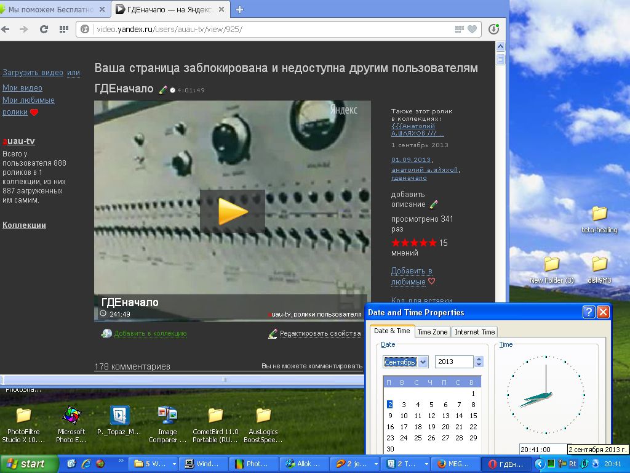Launch Internet Explorer from quick launch

tap(86, 464)
